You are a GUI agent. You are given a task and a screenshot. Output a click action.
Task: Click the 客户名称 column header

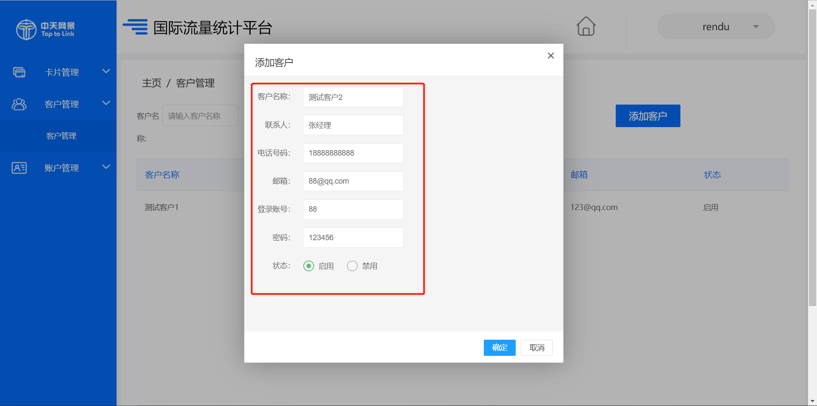[x=162, y=175]
